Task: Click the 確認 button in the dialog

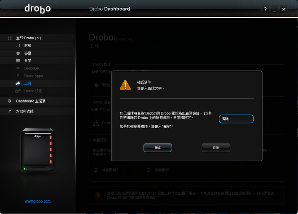Action: (x=158, y=148)
